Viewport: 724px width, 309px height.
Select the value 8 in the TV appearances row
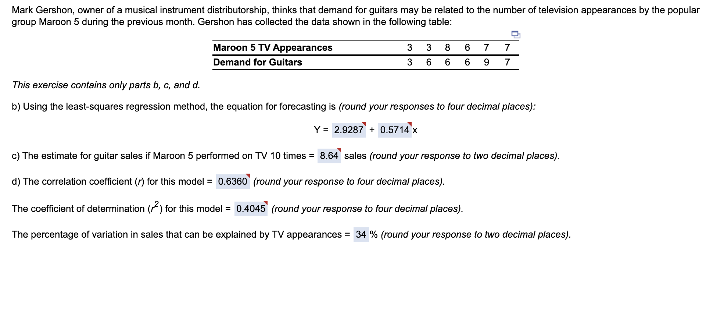[447, 47]
